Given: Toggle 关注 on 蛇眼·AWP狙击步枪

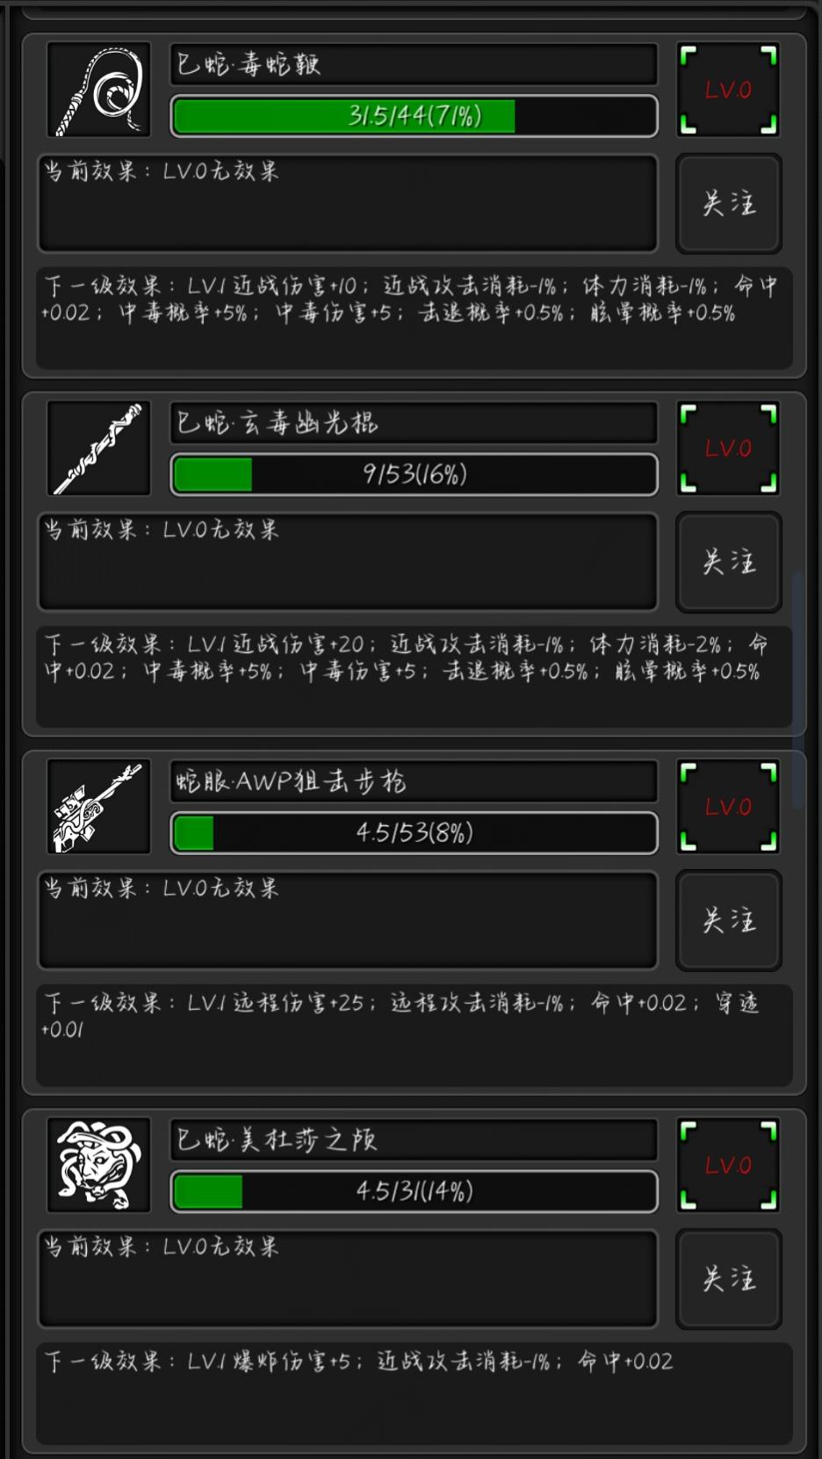Looking at the screenshot, I should (728, 921).
